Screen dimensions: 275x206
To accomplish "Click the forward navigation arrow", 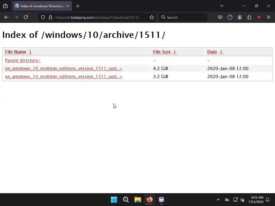I will (x=16, y=17).
